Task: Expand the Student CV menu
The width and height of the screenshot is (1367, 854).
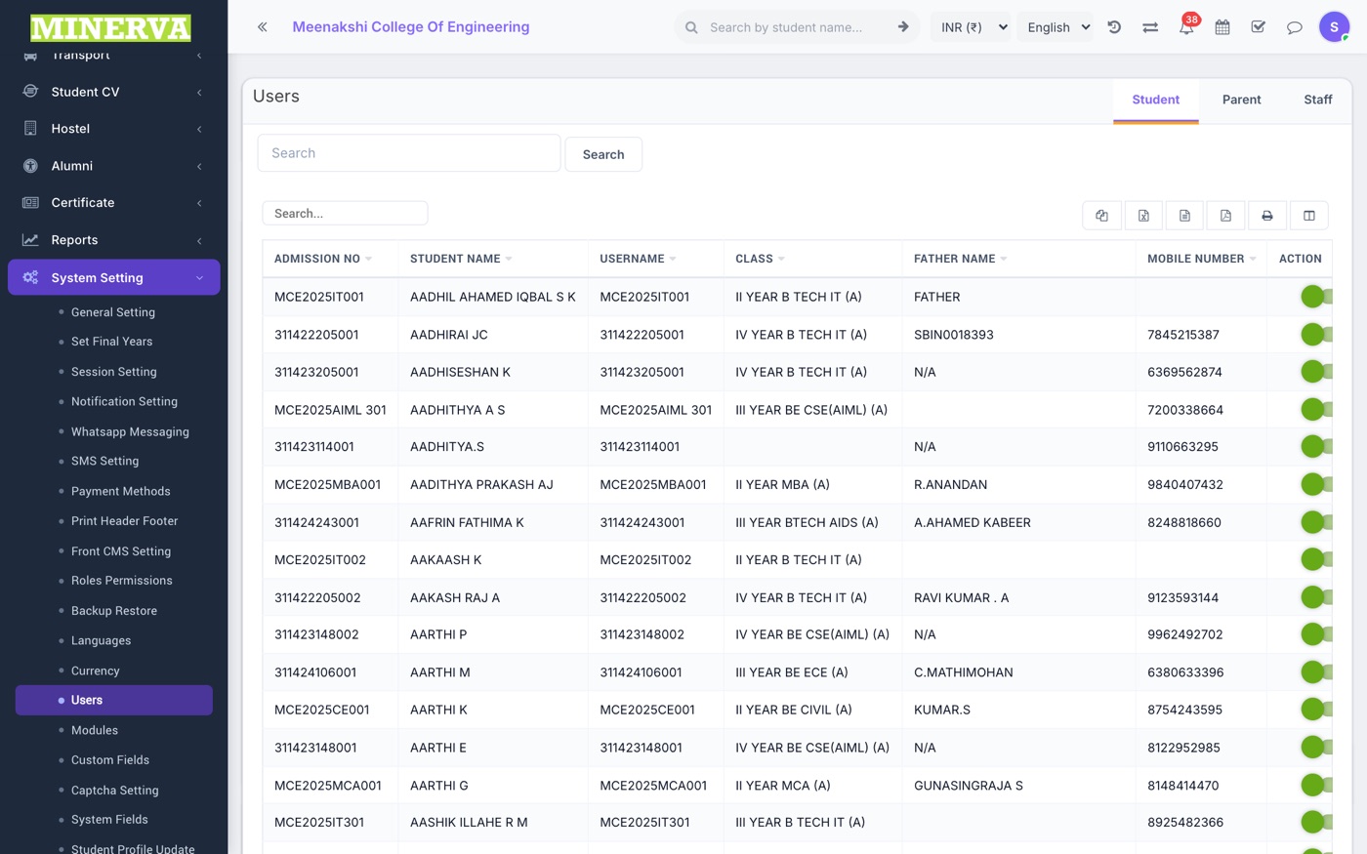Action: coord(199,92)
